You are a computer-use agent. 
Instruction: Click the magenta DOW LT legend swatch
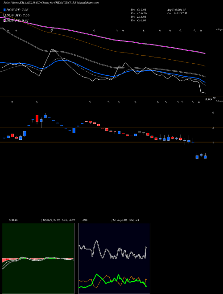point(4,20)
